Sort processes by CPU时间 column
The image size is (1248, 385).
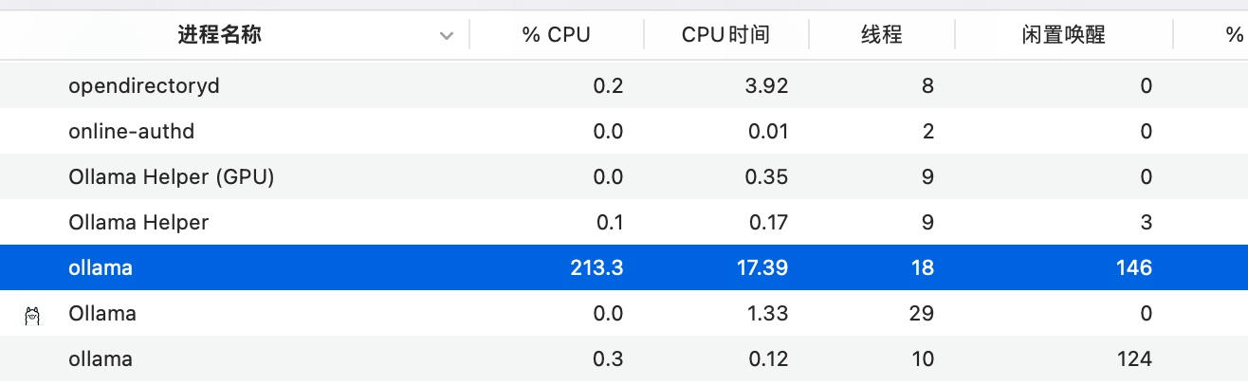coord(725,36)
